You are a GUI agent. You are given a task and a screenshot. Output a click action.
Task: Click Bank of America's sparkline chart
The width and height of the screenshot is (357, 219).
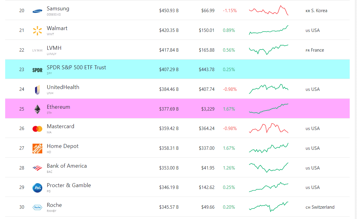pyautogui.click(x=269, y=168)
